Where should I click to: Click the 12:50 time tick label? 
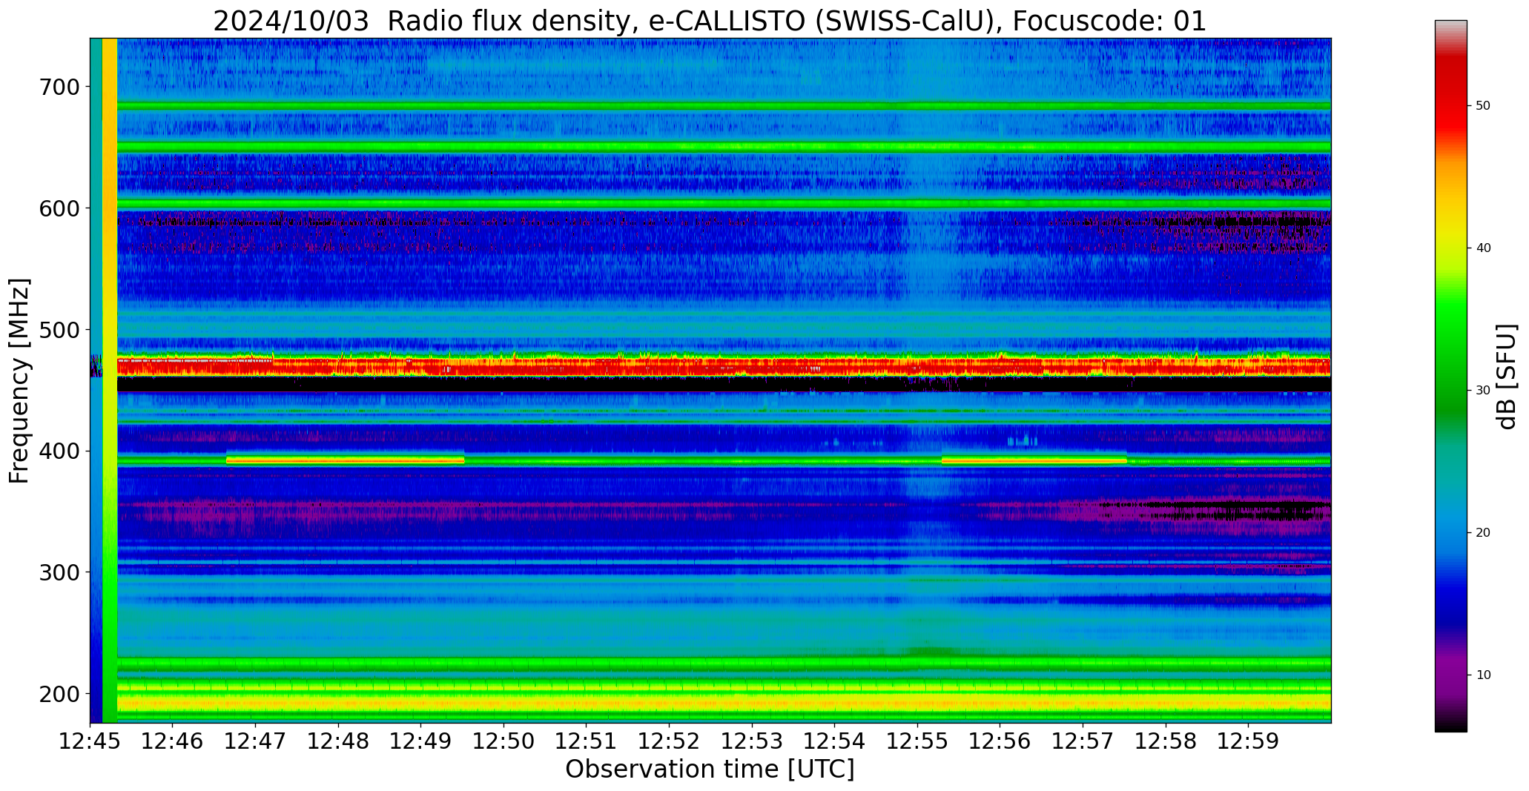click(504, 741)
